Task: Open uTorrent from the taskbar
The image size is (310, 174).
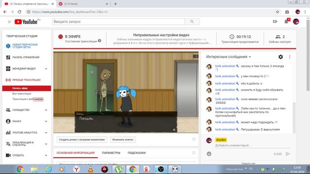Action: (118, 169)
